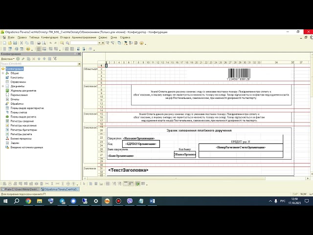Toggle the show grid button in bottom toolbar
The image size is (313, 235).
click(126, 184)
